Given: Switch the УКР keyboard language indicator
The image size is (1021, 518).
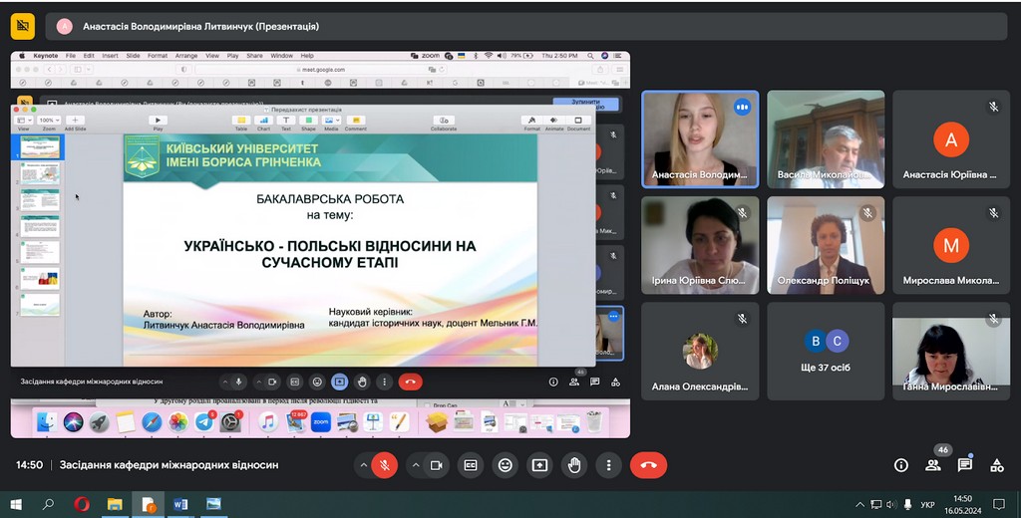Looking at the screenshot, I should (x=927, y=505).
